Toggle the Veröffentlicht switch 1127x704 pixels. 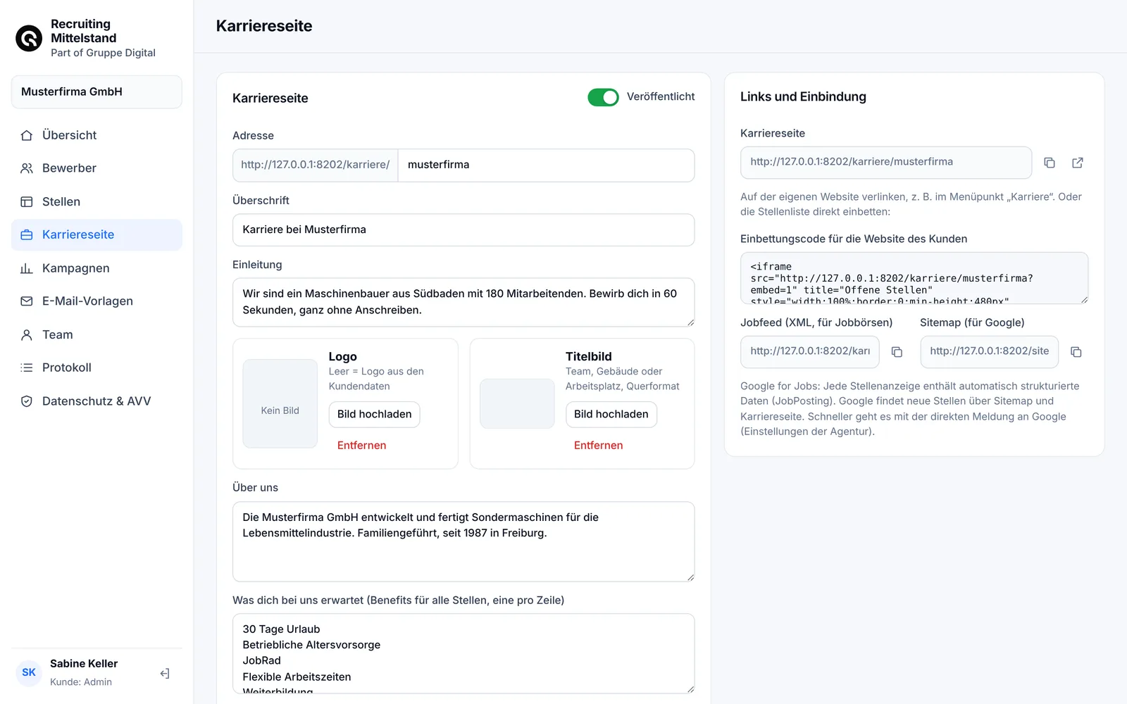click(604, 97)
